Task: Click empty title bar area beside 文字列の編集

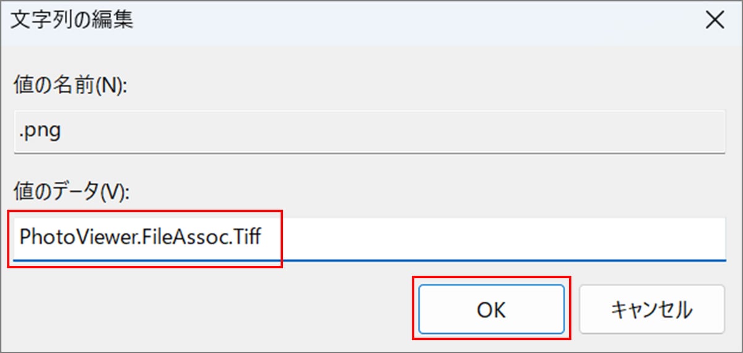Action: [371, 21]
